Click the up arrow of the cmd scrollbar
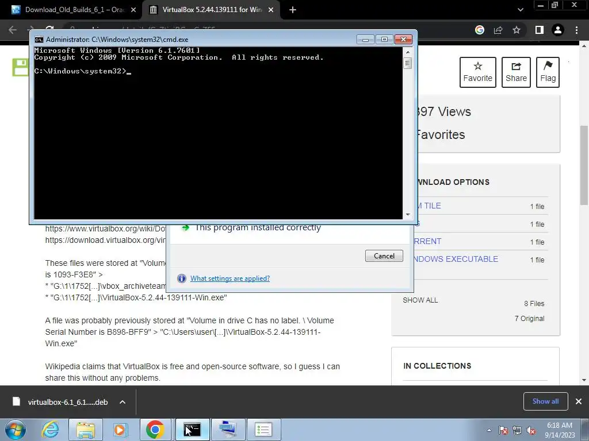 pos(408,52)
